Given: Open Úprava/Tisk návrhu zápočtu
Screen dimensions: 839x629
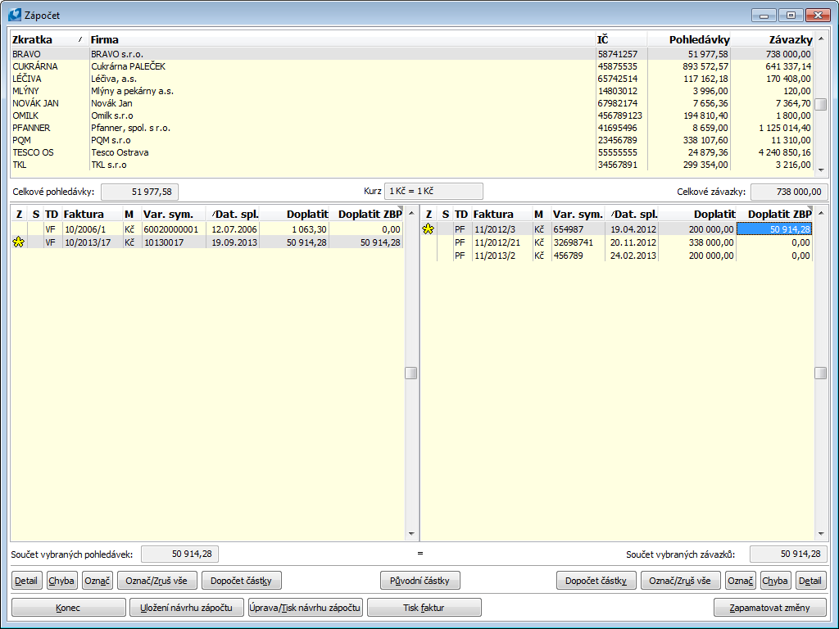Looking at the screenshot, I should [x=306, y=608].
